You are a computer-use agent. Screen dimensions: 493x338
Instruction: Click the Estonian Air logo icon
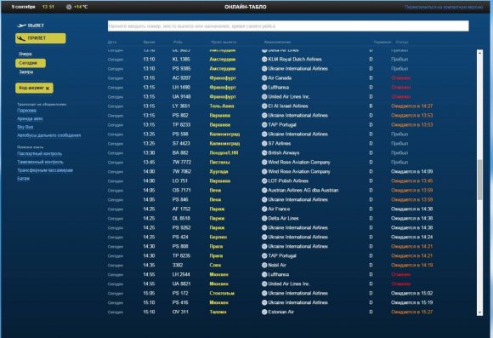coord(264,312)
